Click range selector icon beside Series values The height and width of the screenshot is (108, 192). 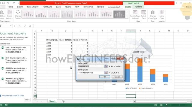[x=106, y=73]
